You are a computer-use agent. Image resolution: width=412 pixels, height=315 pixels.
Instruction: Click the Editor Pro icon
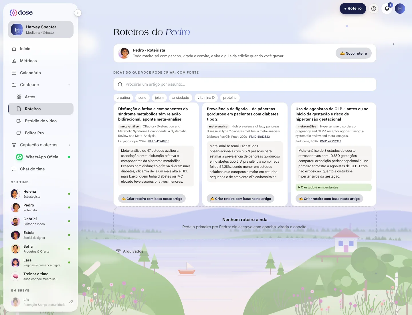click(x=19, y=133)
